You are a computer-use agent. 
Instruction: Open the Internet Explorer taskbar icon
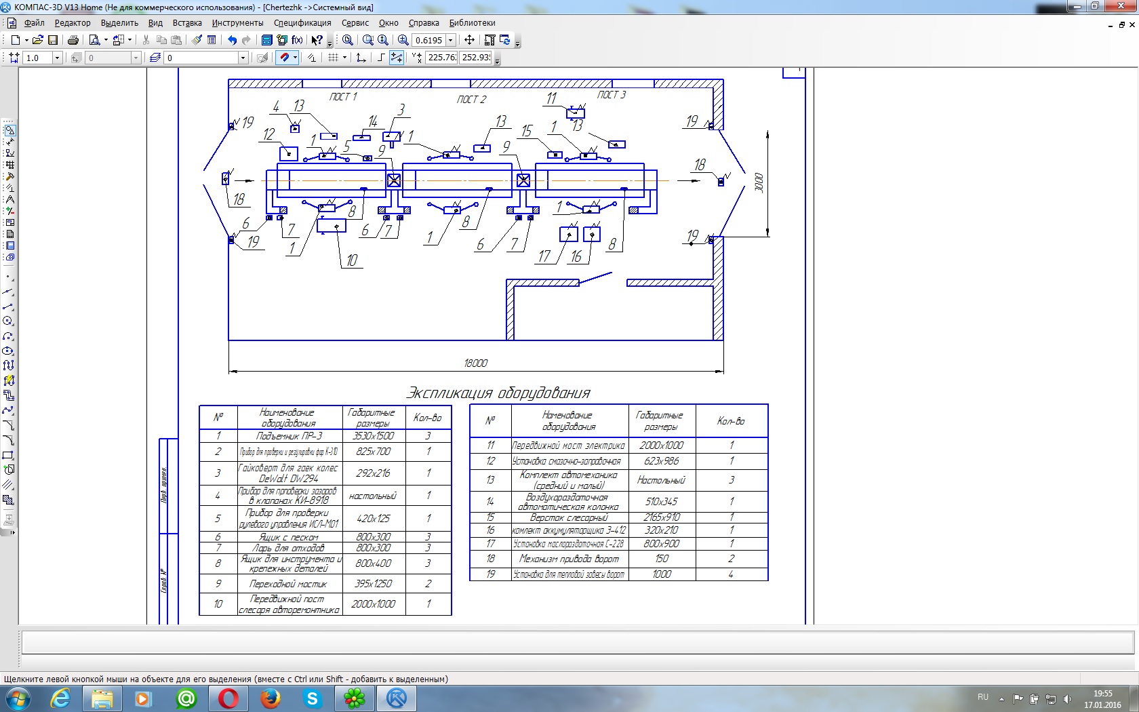[x=61, y=698]
